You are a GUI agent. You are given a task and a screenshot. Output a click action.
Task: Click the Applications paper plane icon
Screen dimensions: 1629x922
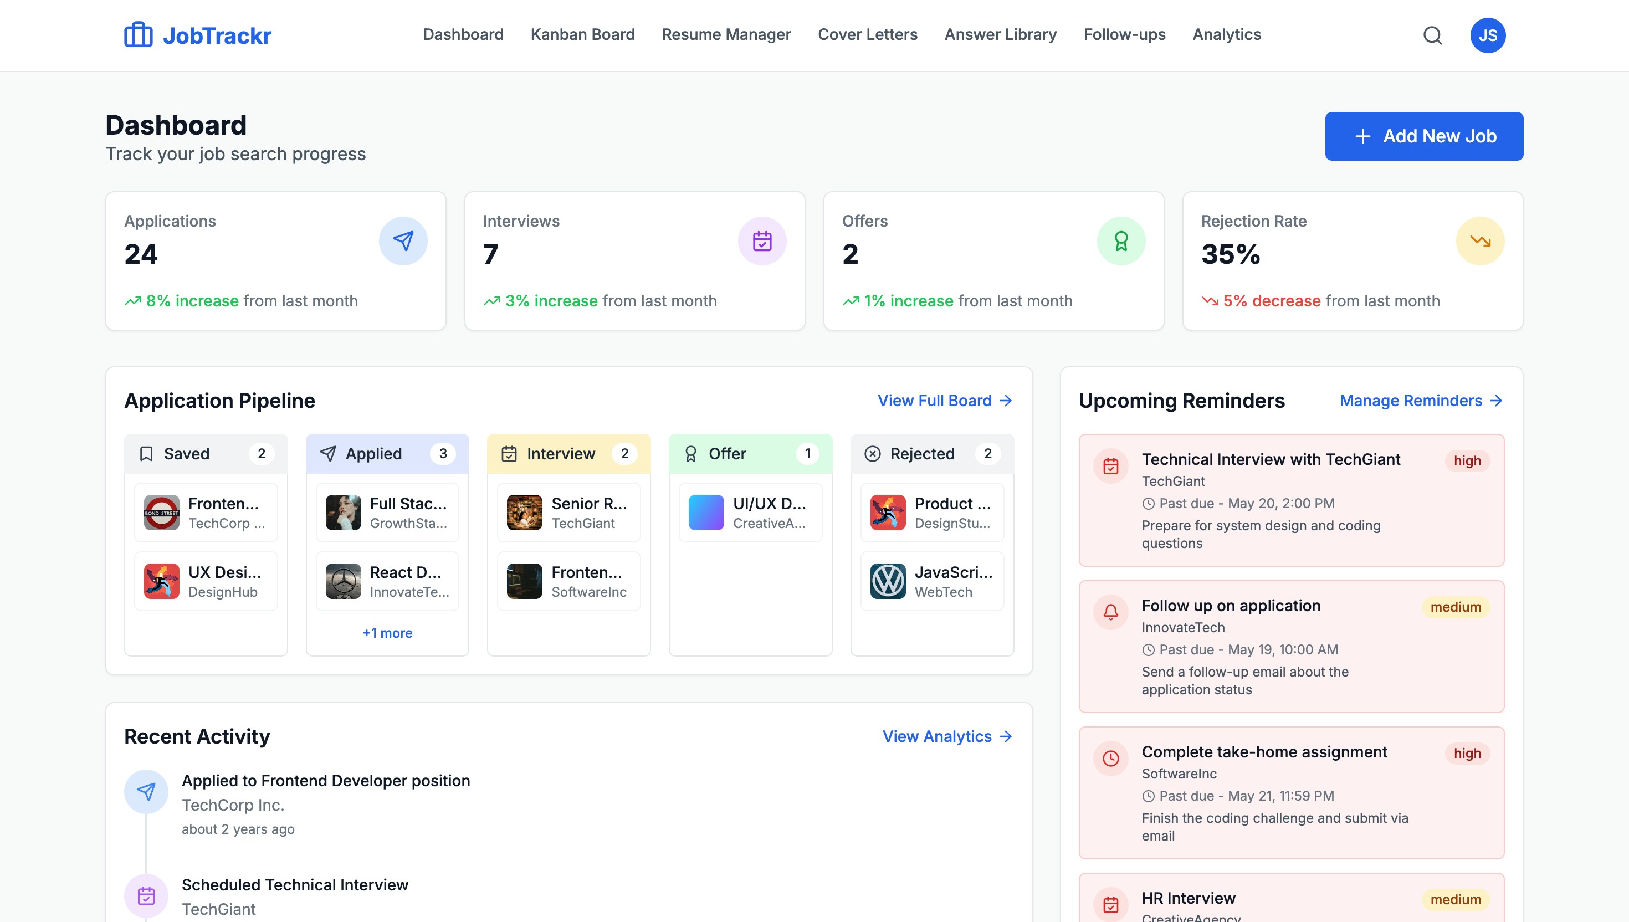(x=403, y=241)
